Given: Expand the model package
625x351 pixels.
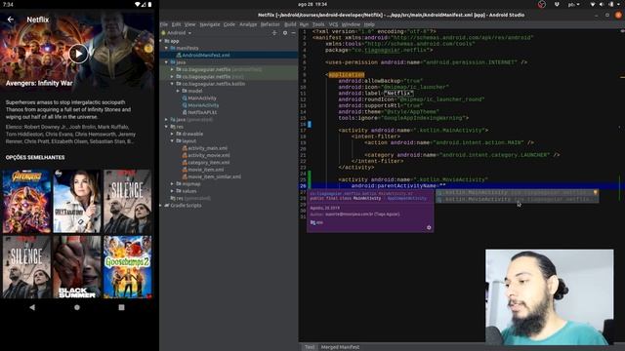Looking at the screenshot, I should [178, 91].
